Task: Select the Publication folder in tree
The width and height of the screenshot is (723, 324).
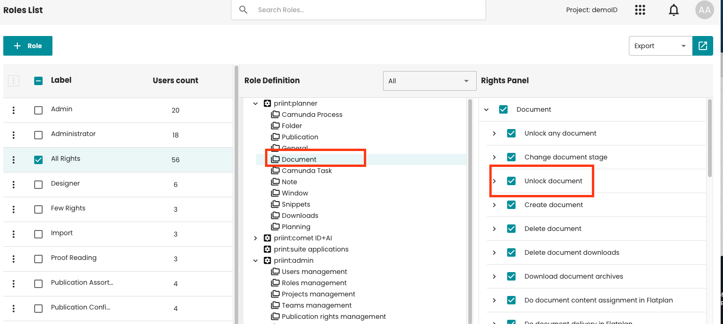Action: pyautogui.click(x=300, y=137)
